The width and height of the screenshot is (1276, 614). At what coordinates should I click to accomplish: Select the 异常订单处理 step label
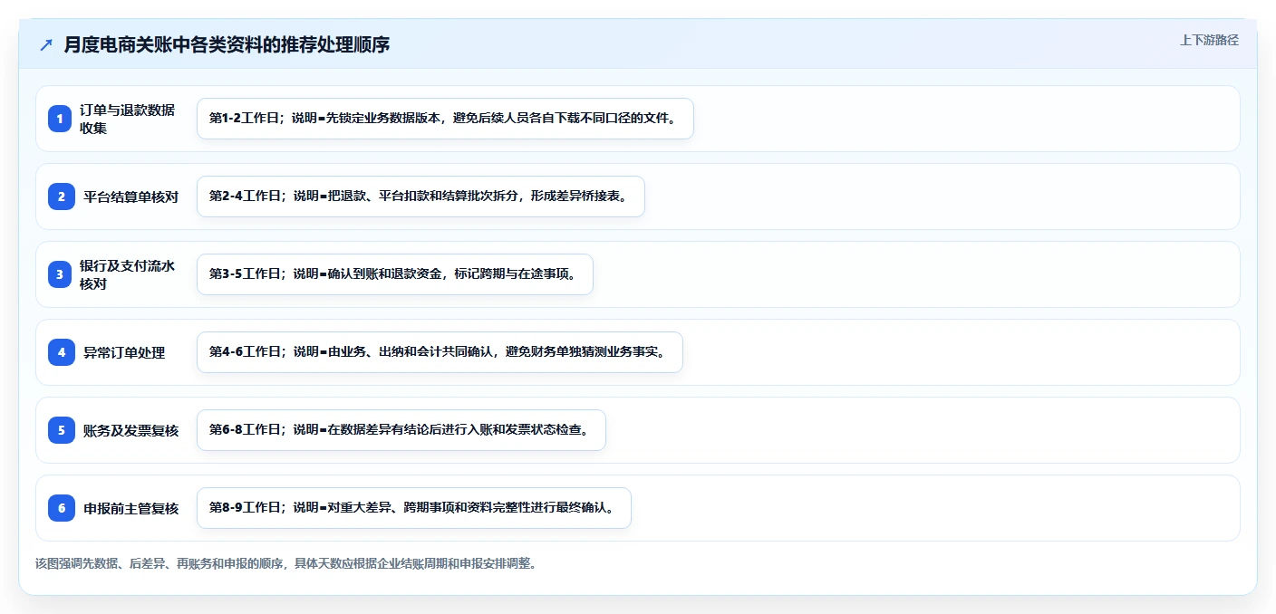pyautogui.click(x=124, y=352)
